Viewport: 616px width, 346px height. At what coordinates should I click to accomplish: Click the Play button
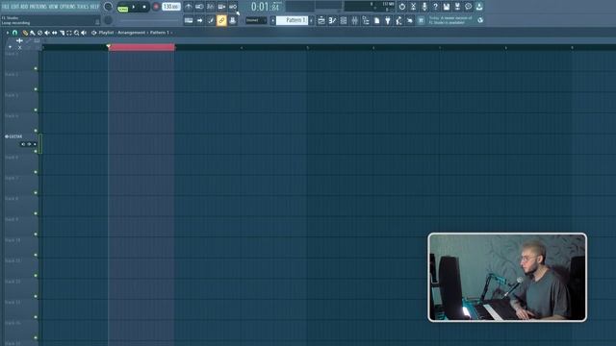click(134, 7)
